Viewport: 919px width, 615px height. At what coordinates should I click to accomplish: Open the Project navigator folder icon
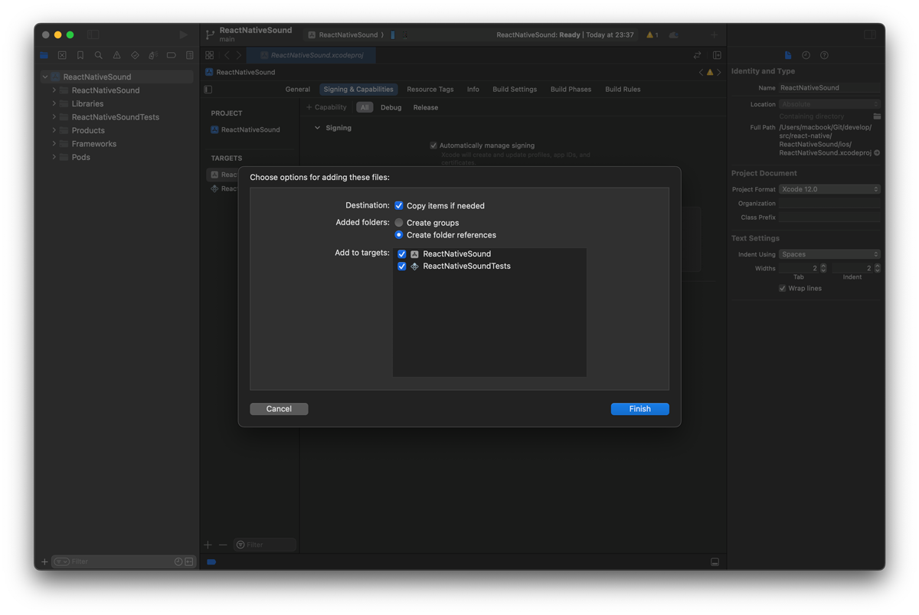pos(44,55)
